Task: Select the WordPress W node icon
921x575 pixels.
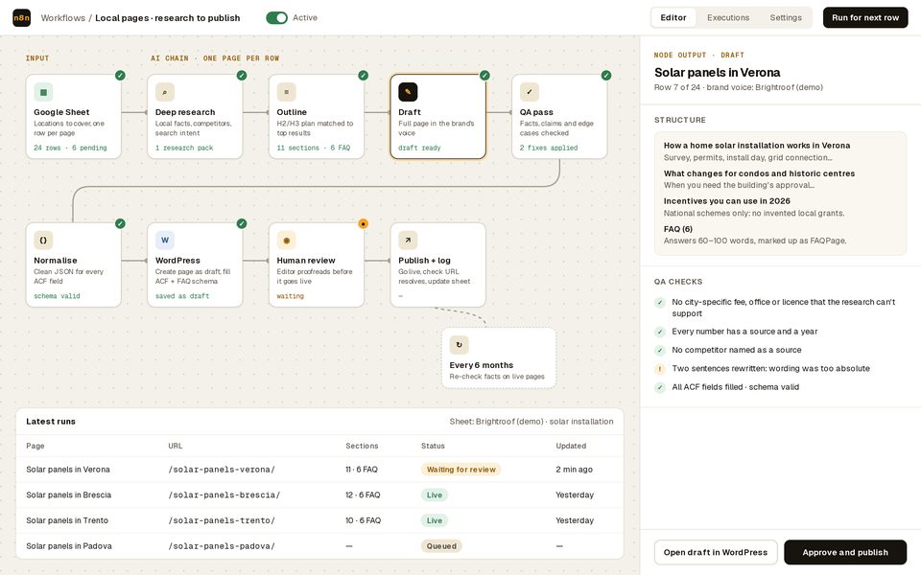Action: coord(165,240)
